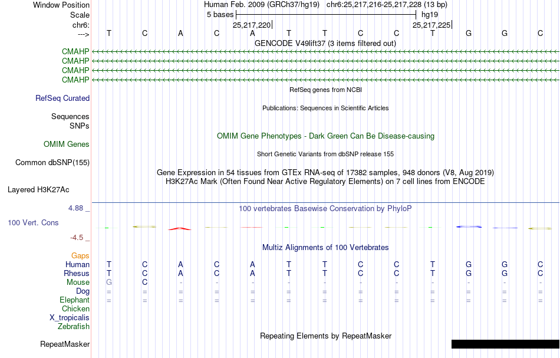Click the Elephant species label
The image size is (560, 358).
tap(74, 300)
